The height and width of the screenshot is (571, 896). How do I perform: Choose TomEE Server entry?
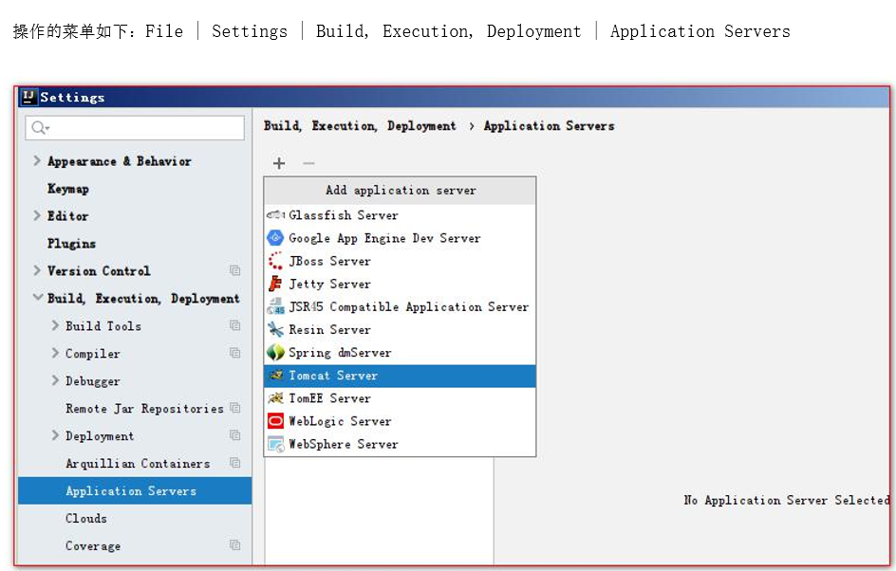click(400, 398)
